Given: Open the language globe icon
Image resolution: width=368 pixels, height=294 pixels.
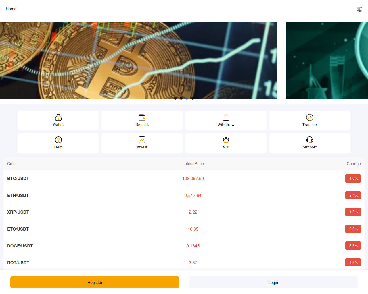Looking at the screenshot, I should 360,9.
